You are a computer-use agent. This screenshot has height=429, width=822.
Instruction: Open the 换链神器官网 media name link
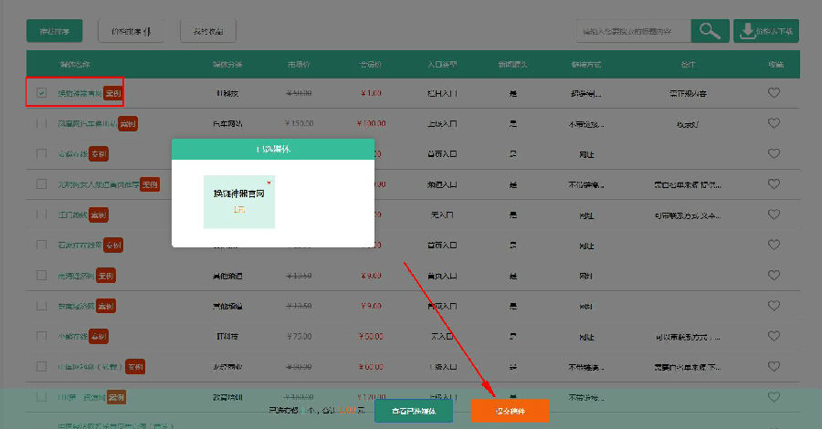click(x=79, y=93)
